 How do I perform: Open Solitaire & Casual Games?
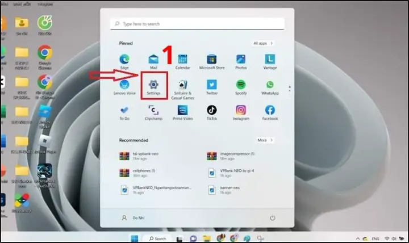pos(182,90)
